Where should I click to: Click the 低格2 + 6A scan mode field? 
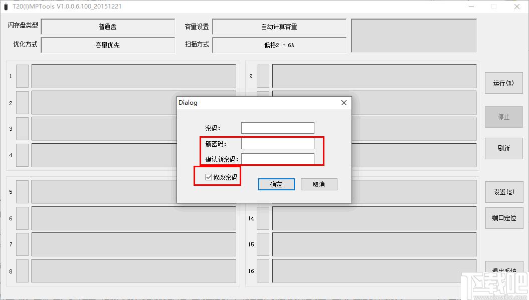pos(279,45)
